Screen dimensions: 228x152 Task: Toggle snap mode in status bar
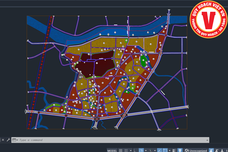click(x=127, y=150)
